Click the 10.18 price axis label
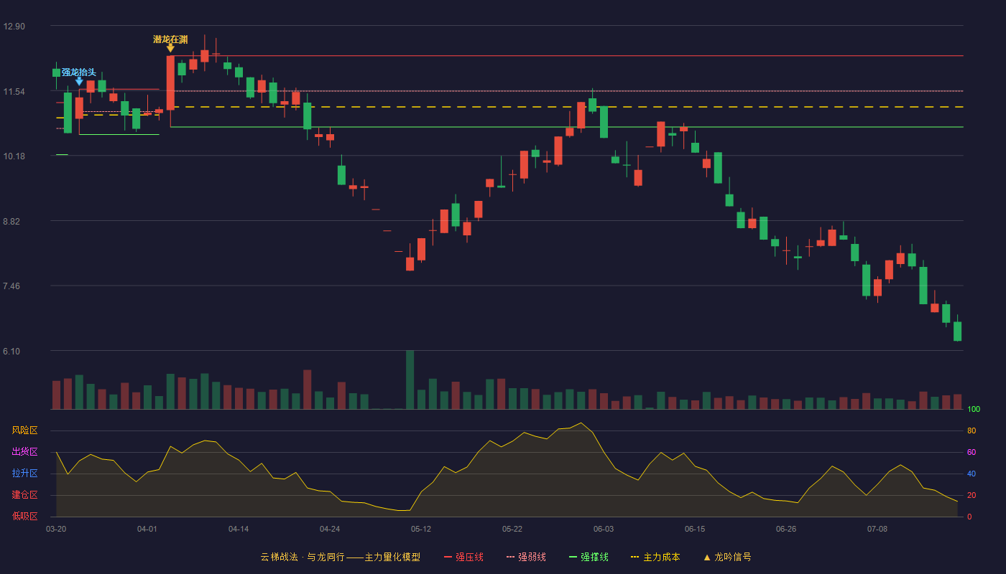Screen dimensions: 1006x574 coord(14,156)
